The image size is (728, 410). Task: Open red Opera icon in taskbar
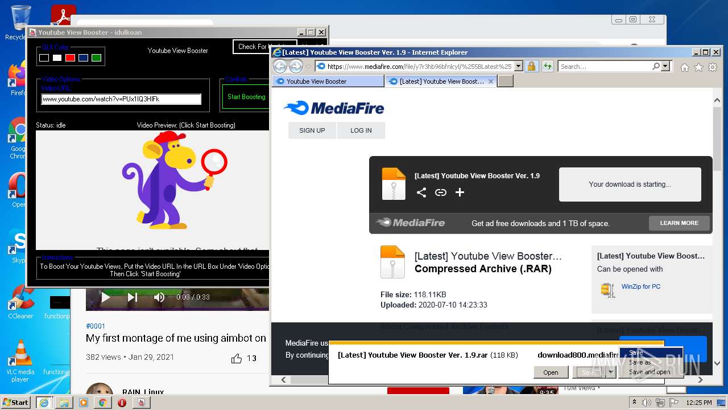coord(122,403)
